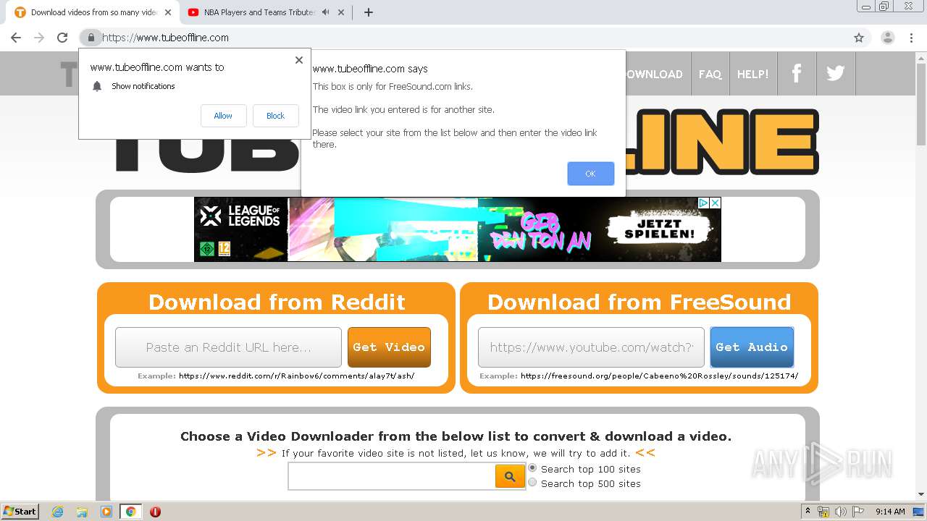The width and height of the screenshot is (927, 521).
Task: Close the Download videos tab
Action: [x=168, y=12]
